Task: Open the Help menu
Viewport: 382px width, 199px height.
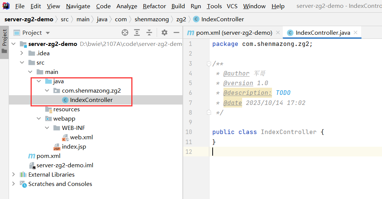Action: pos(278,6)
